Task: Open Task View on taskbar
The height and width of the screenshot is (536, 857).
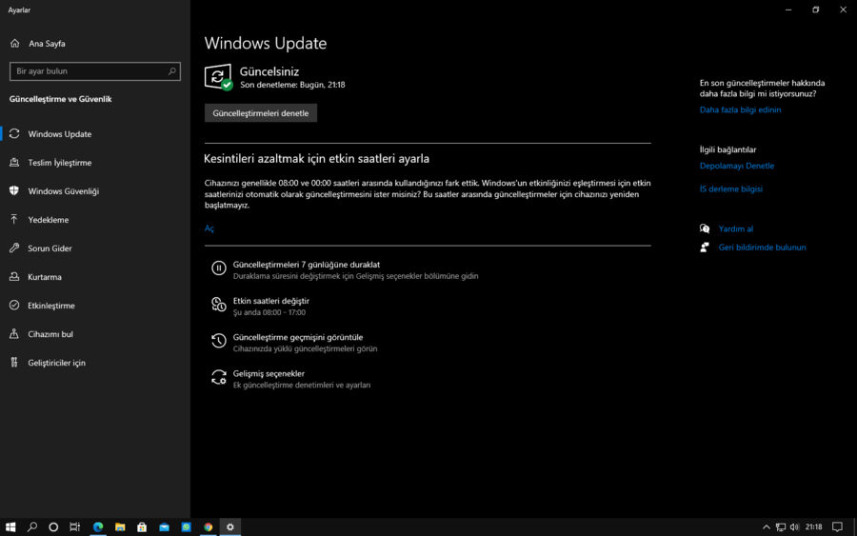Action: coord(75,527)
